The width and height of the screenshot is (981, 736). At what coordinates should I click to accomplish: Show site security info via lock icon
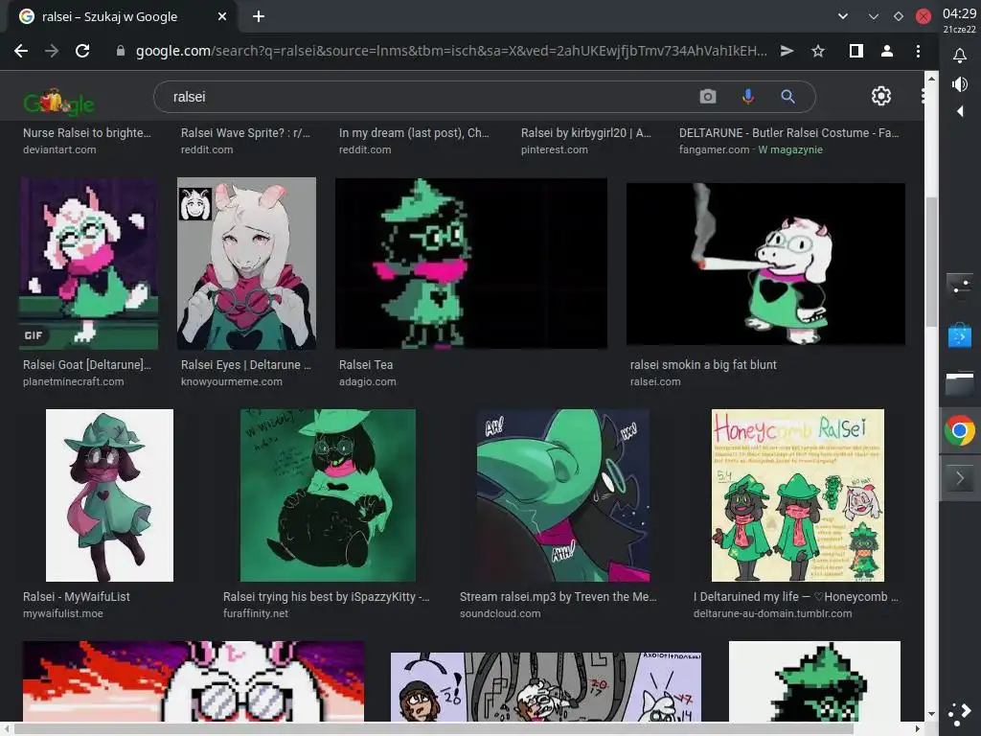[x=121, y=52]
